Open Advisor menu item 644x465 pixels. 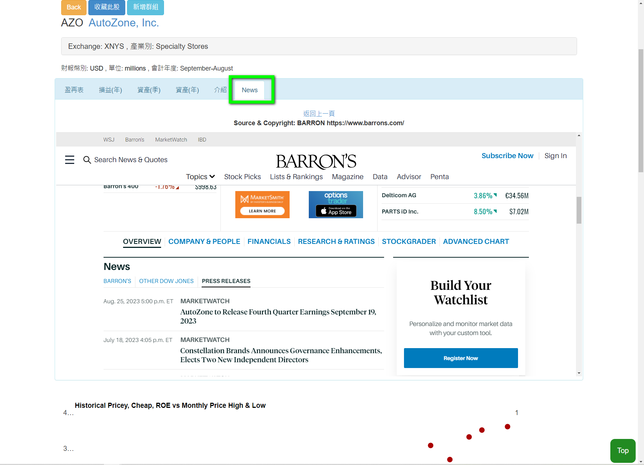tap(409, 177)
